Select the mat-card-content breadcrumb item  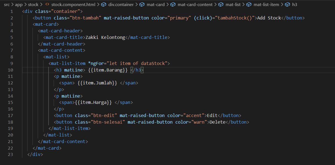195,4
